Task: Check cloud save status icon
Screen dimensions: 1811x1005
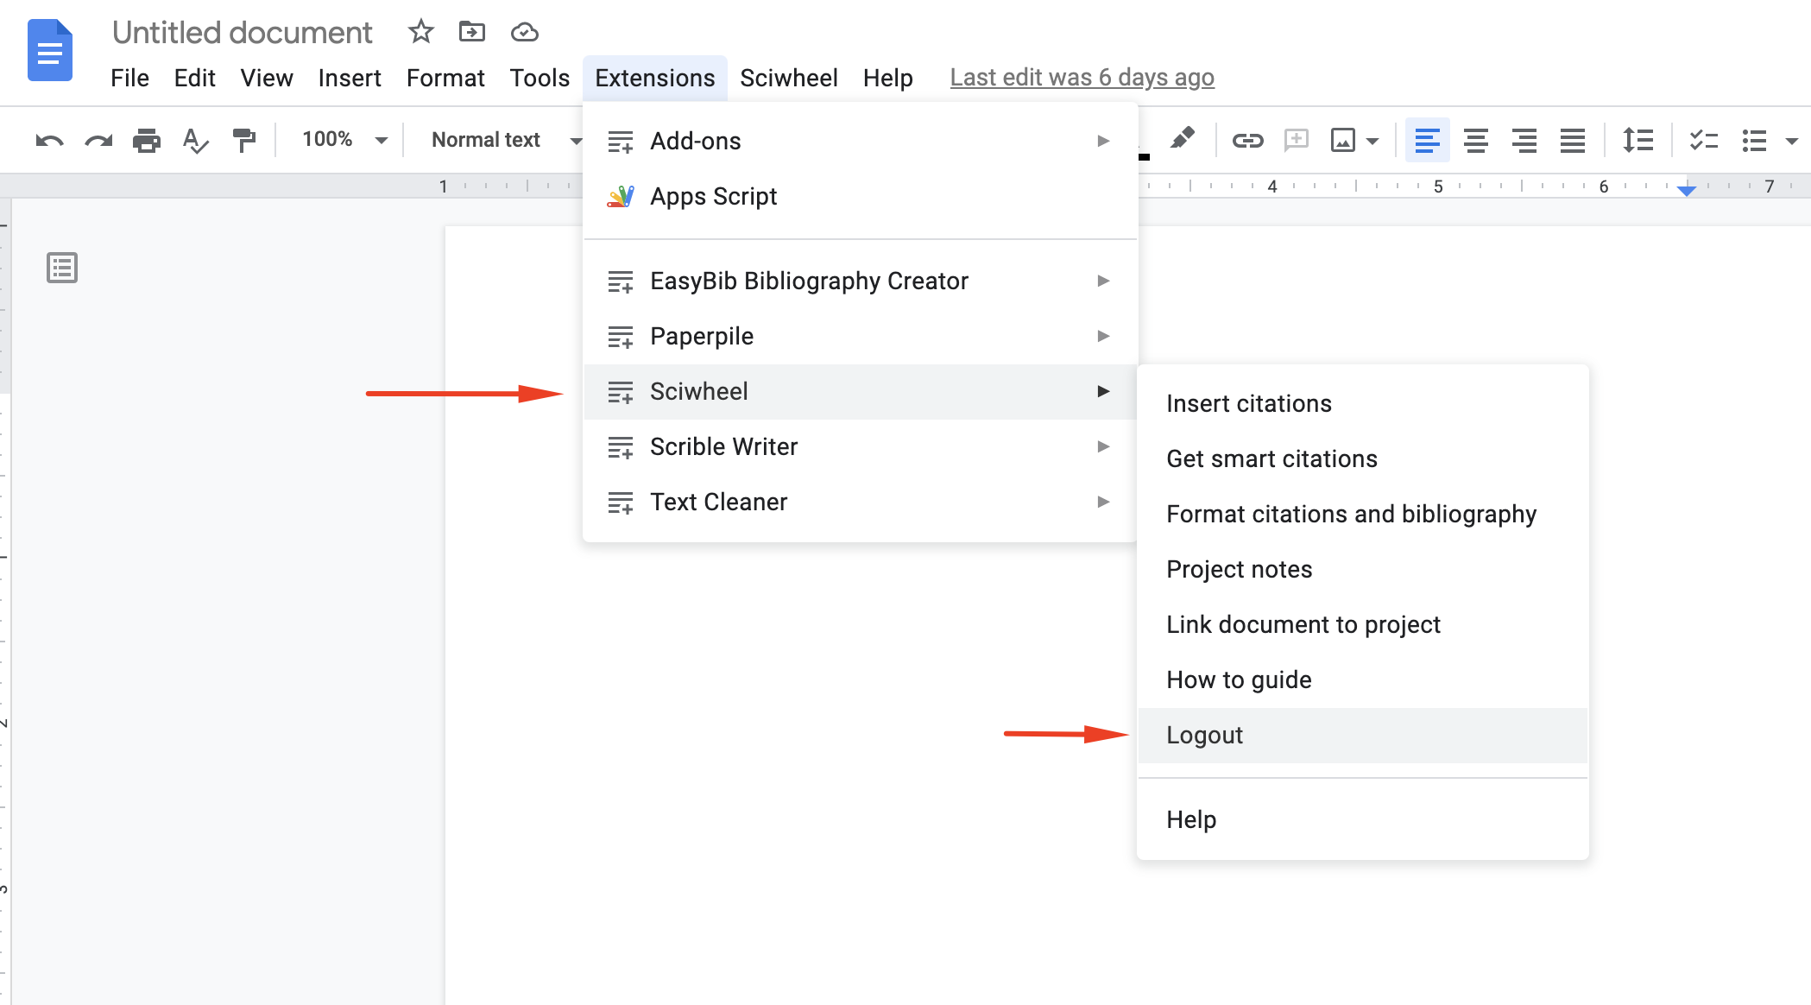Action: (x=524, y=33)
